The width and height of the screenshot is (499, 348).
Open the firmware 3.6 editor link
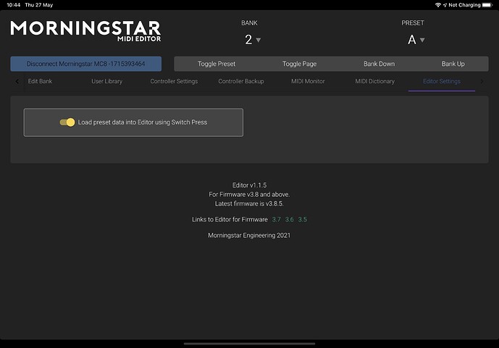[289, 220]
